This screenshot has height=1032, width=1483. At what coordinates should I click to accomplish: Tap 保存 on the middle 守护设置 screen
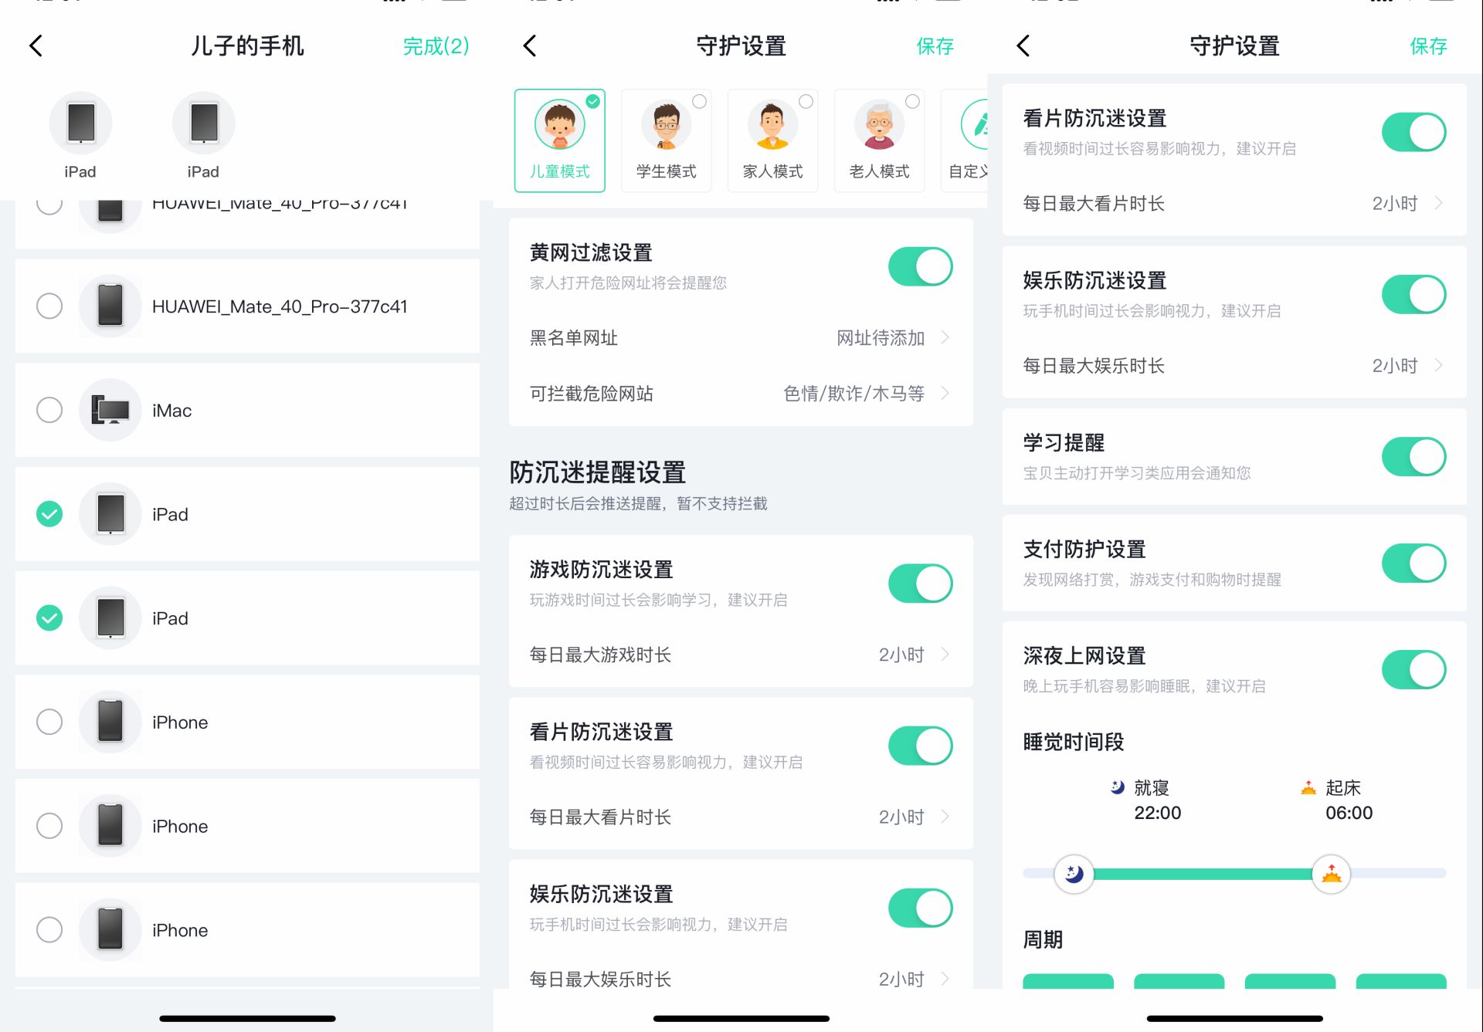[935, 46]
